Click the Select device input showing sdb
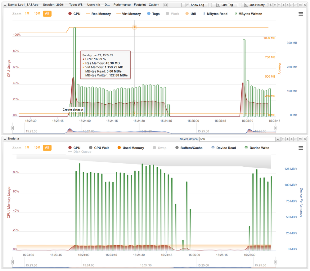310x271 pixels. [237, 139]
